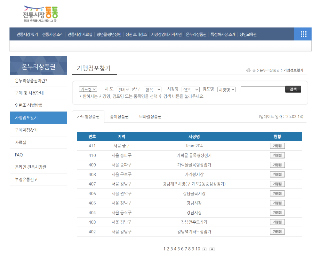The width and height of the screenshot is (320, 253).
Task: Click the 가맹점 button for 가리봉시장
Action: [276, 174]
